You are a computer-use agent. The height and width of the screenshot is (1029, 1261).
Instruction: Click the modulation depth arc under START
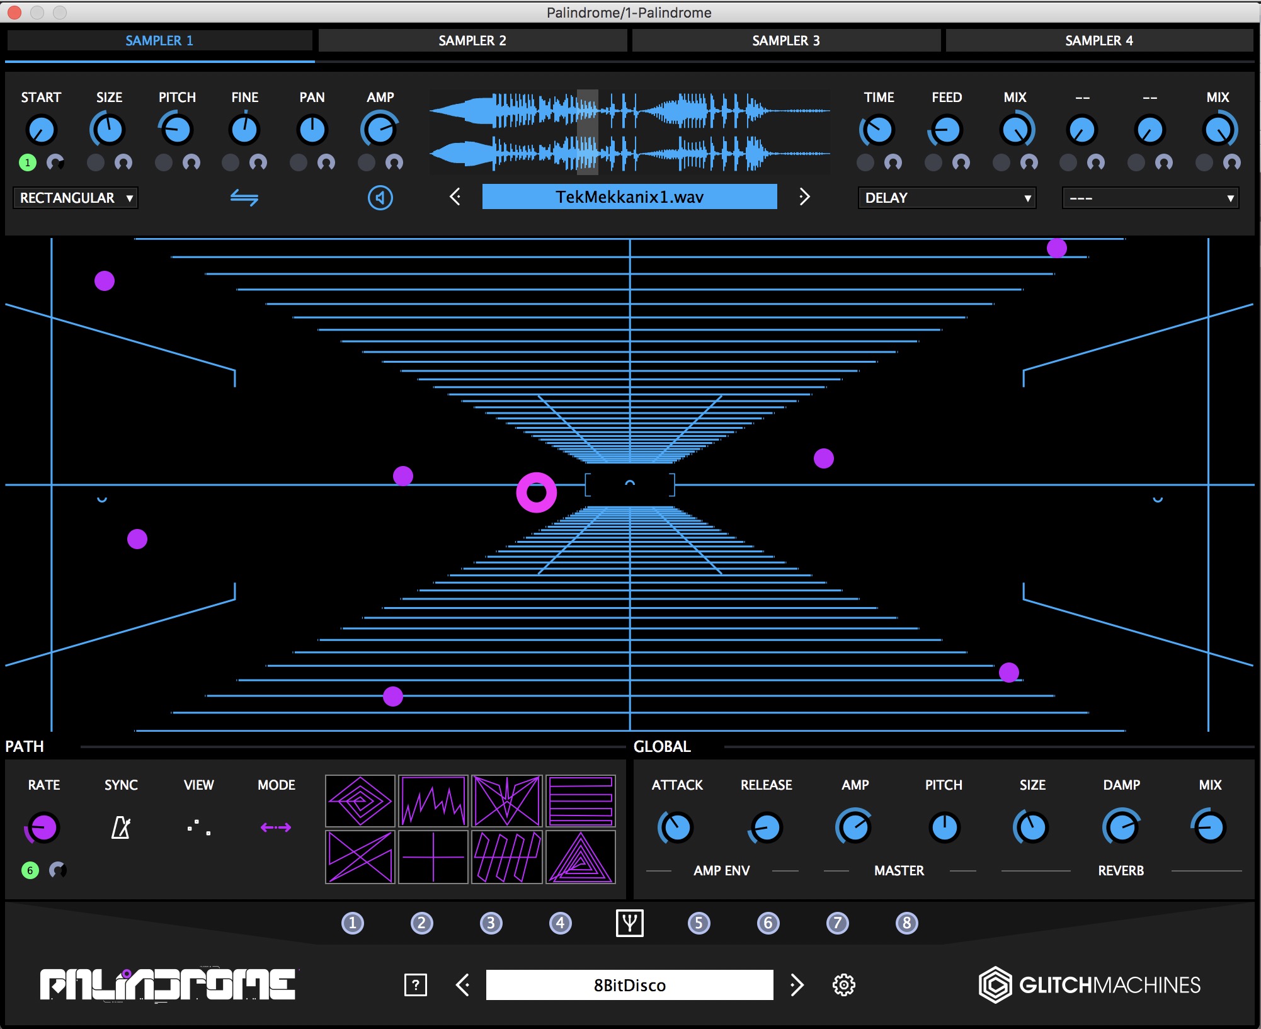coord(57,162)
